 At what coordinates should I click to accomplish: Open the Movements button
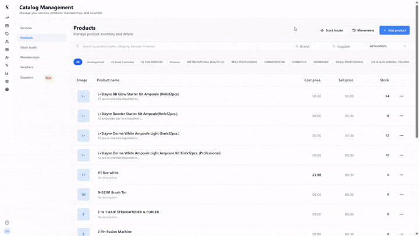[x=363, y=30]
